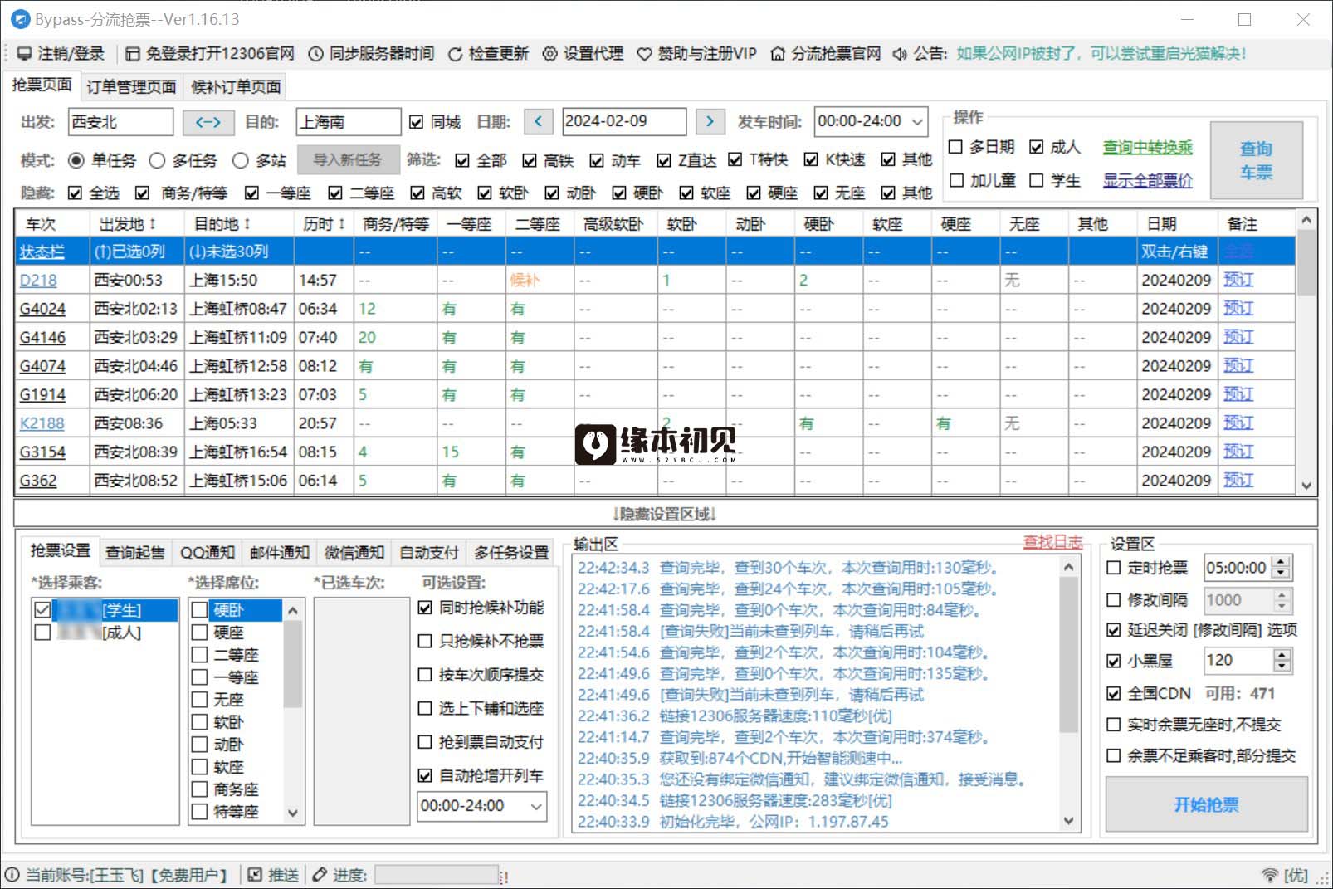Enable the 学生 ticket checkbox
Screen dimensions: 1333x889
(x=1037, y=180)
